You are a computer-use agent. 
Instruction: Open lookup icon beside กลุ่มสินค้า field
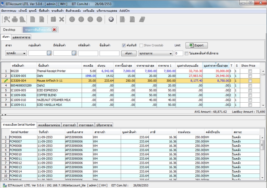point(49,53)
